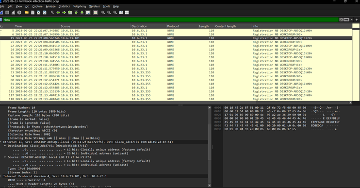Click into the nbns filter field
360x188 pixels.
pos(171,20)
